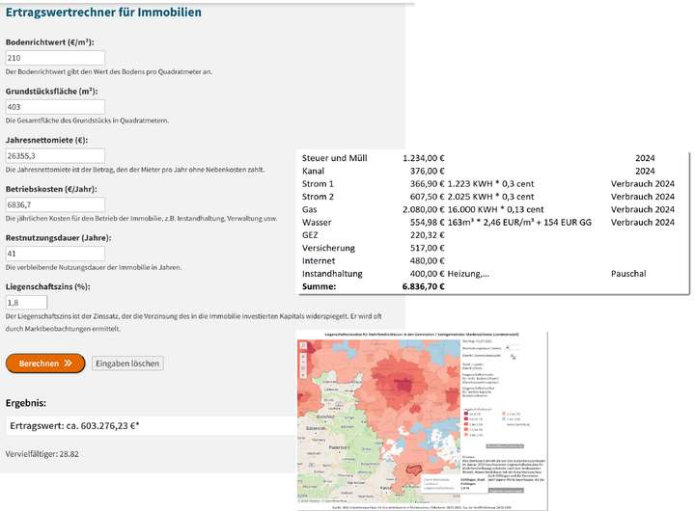Select the Liegenschaftszins percentage field
Image resolution: width=695 pixels, height=511 pixels.
[26, 303]
